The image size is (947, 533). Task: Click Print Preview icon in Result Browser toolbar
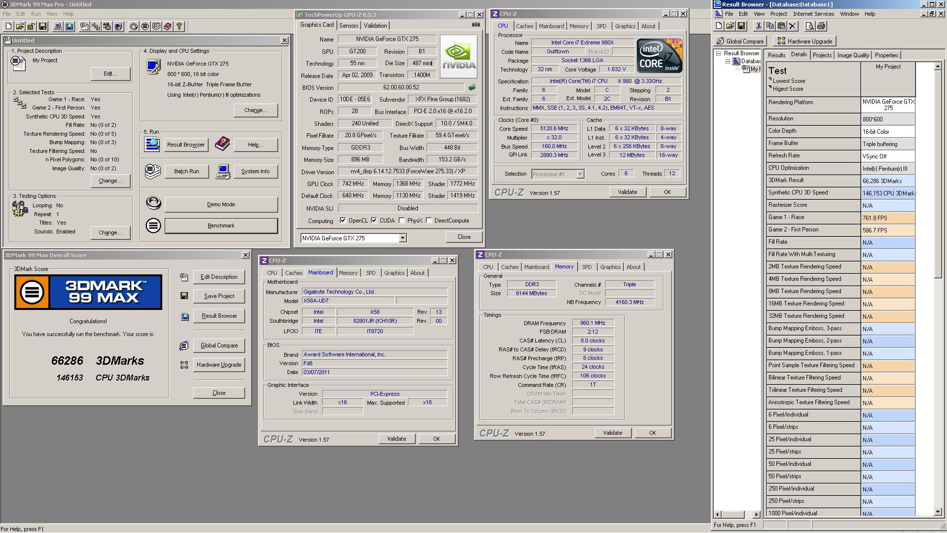pyautogui.click(x=809, y=26)
